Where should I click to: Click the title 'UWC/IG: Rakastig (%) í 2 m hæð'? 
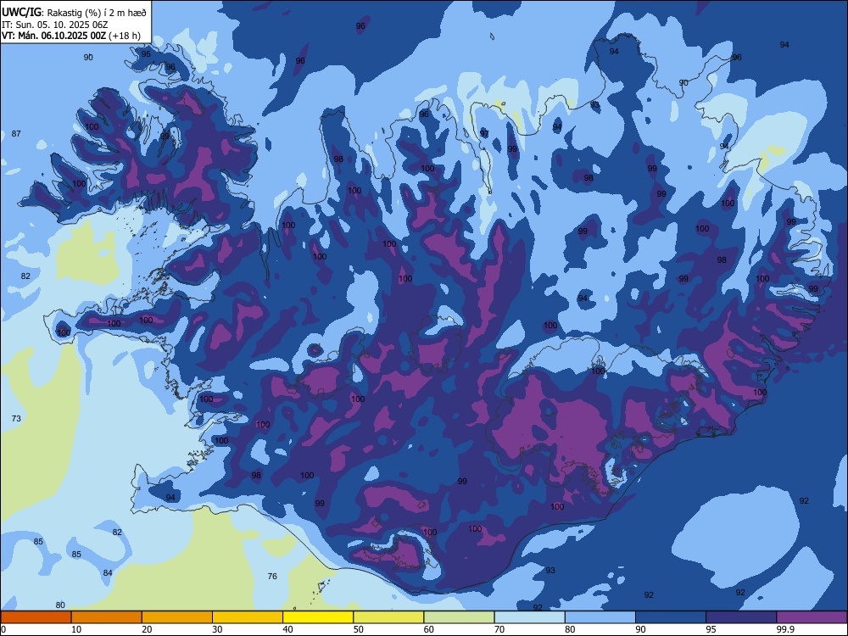click(74, 12)
